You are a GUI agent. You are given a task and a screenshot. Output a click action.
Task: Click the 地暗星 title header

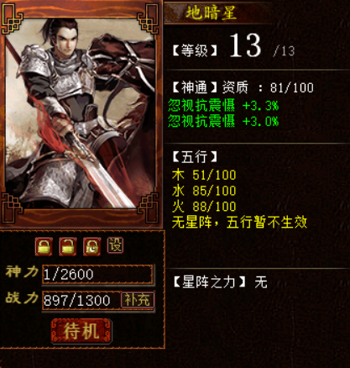point(212,13)
